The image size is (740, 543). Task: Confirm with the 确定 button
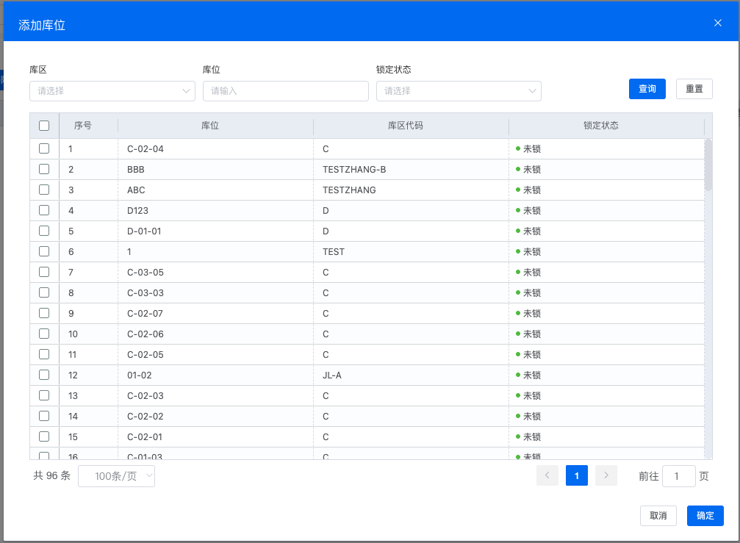(x=705, y=516)
